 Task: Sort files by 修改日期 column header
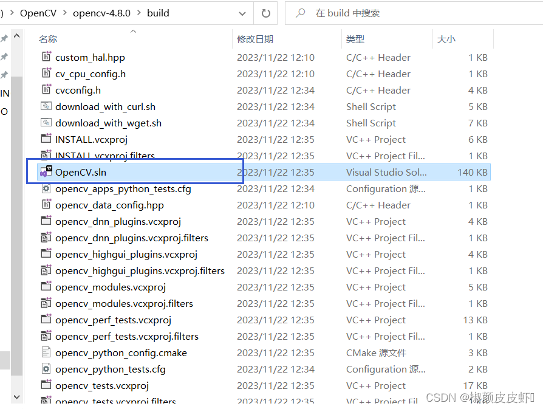(x=255, y=39)
